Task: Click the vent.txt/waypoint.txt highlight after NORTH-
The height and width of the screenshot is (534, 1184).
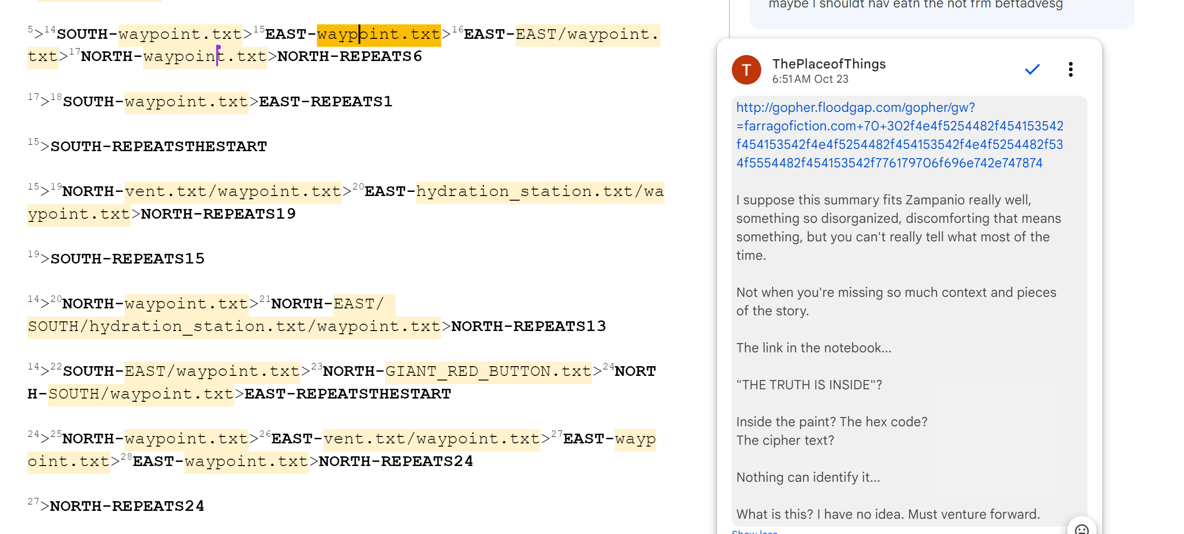Action: 233,192
